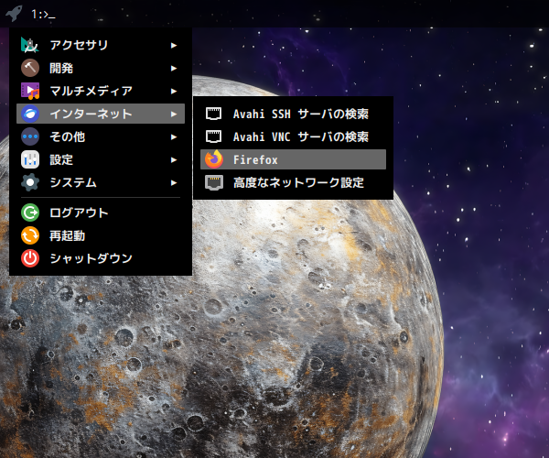Open the その他 menu entry
The width and height of the screenshot is (549, 458).
[x=101, y=136]
